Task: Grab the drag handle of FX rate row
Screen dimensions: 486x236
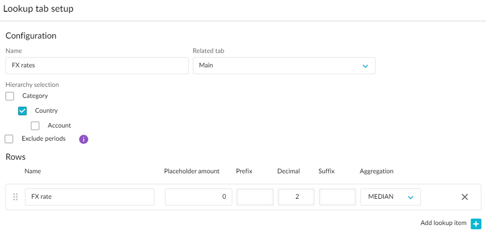Action: [x=15, y=197]
